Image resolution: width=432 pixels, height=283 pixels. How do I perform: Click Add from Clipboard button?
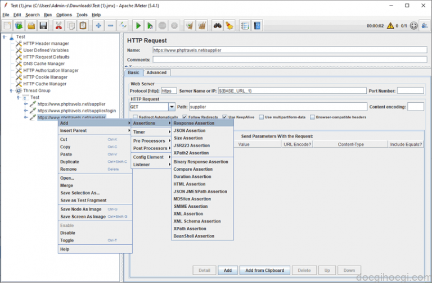point(265,270)
